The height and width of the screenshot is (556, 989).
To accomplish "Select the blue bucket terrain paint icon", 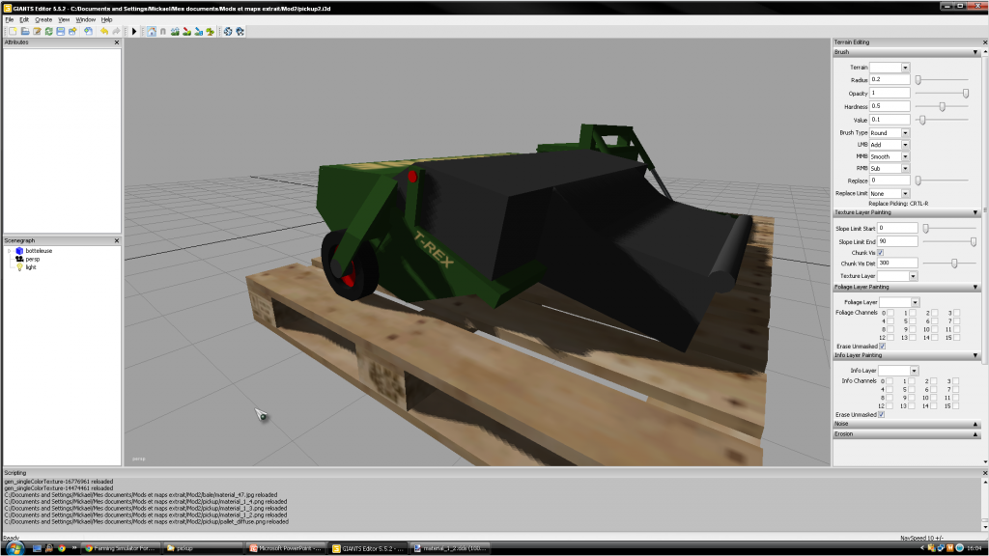I will tap(199, 32).
